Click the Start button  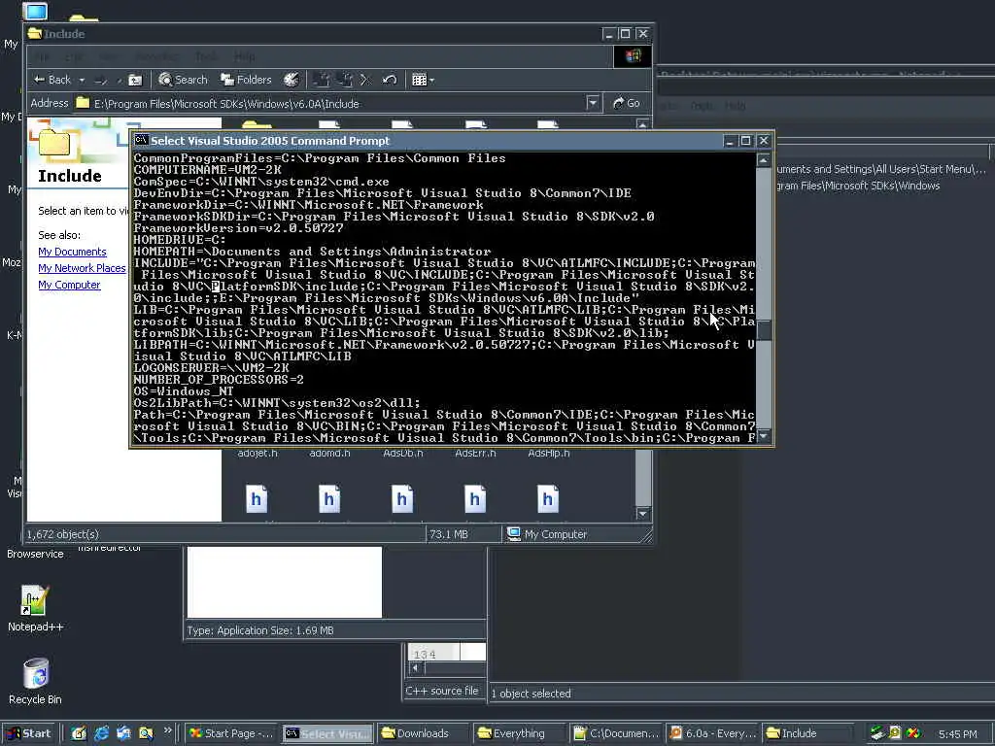[x=29, y=733]
